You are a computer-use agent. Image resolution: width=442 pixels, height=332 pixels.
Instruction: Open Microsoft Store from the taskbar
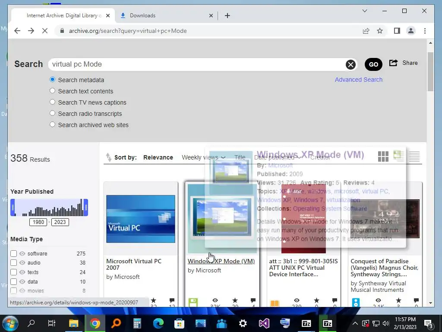tap(179, 323)
